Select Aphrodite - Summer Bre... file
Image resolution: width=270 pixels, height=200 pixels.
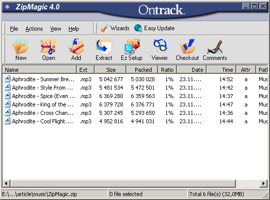[x=135, y=79]
